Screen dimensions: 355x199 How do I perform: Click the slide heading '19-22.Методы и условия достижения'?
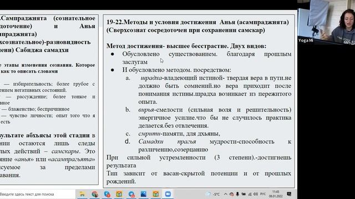[x=161, y=22]
